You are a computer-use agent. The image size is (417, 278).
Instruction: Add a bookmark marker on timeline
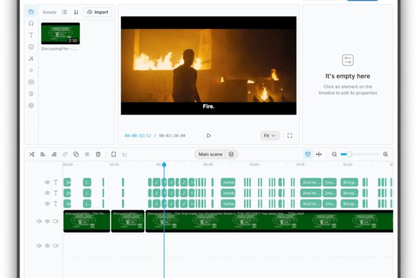click(114, 154)
